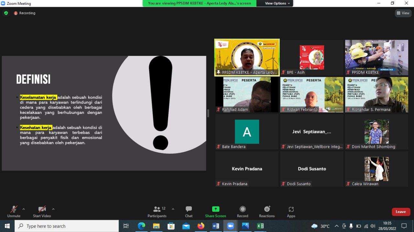Viewport: 414px width, 232px height.
Task: Leave the meeting
Action: click(401, 212)
